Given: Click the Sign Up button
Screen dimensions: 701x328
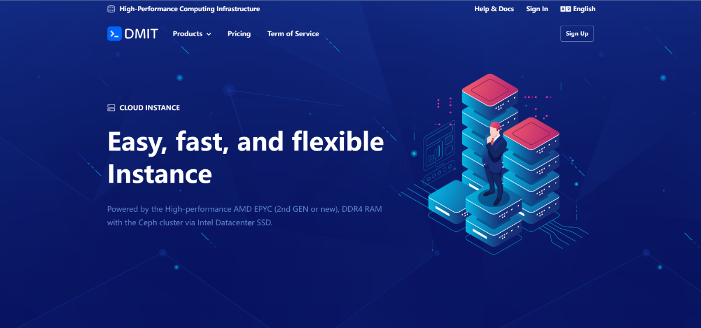Looking at the screenshot, I should (x=577, y=34).
